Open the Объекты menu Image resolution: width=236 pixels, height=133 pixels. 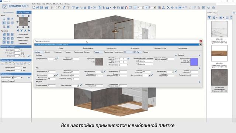tap(56, 4)
